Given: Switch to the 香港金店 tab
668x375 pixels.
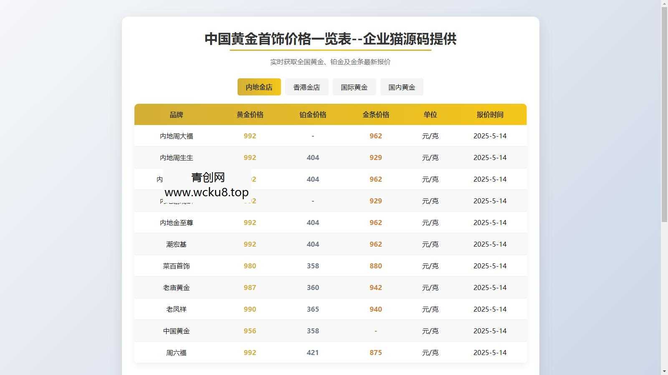Looking at the screenshot, I should pyautogui.click(x=307, y=87).
